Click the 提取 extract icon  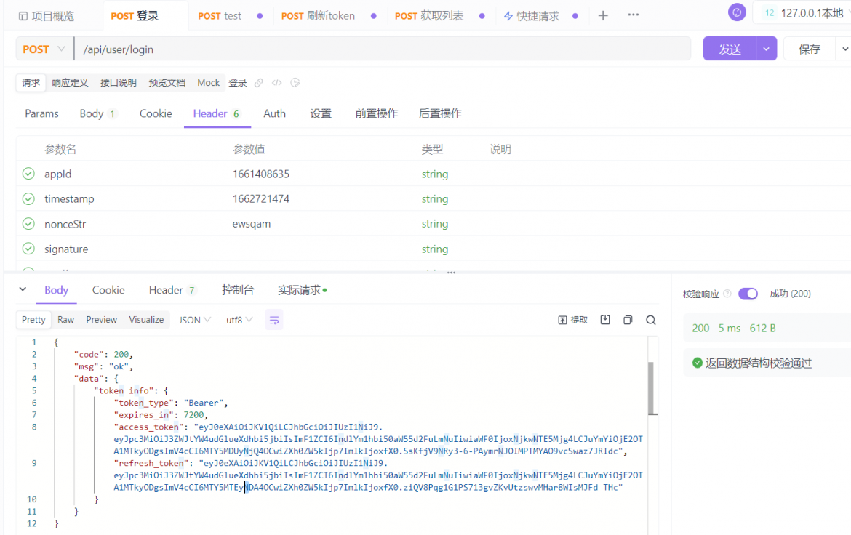pos(572,320)
